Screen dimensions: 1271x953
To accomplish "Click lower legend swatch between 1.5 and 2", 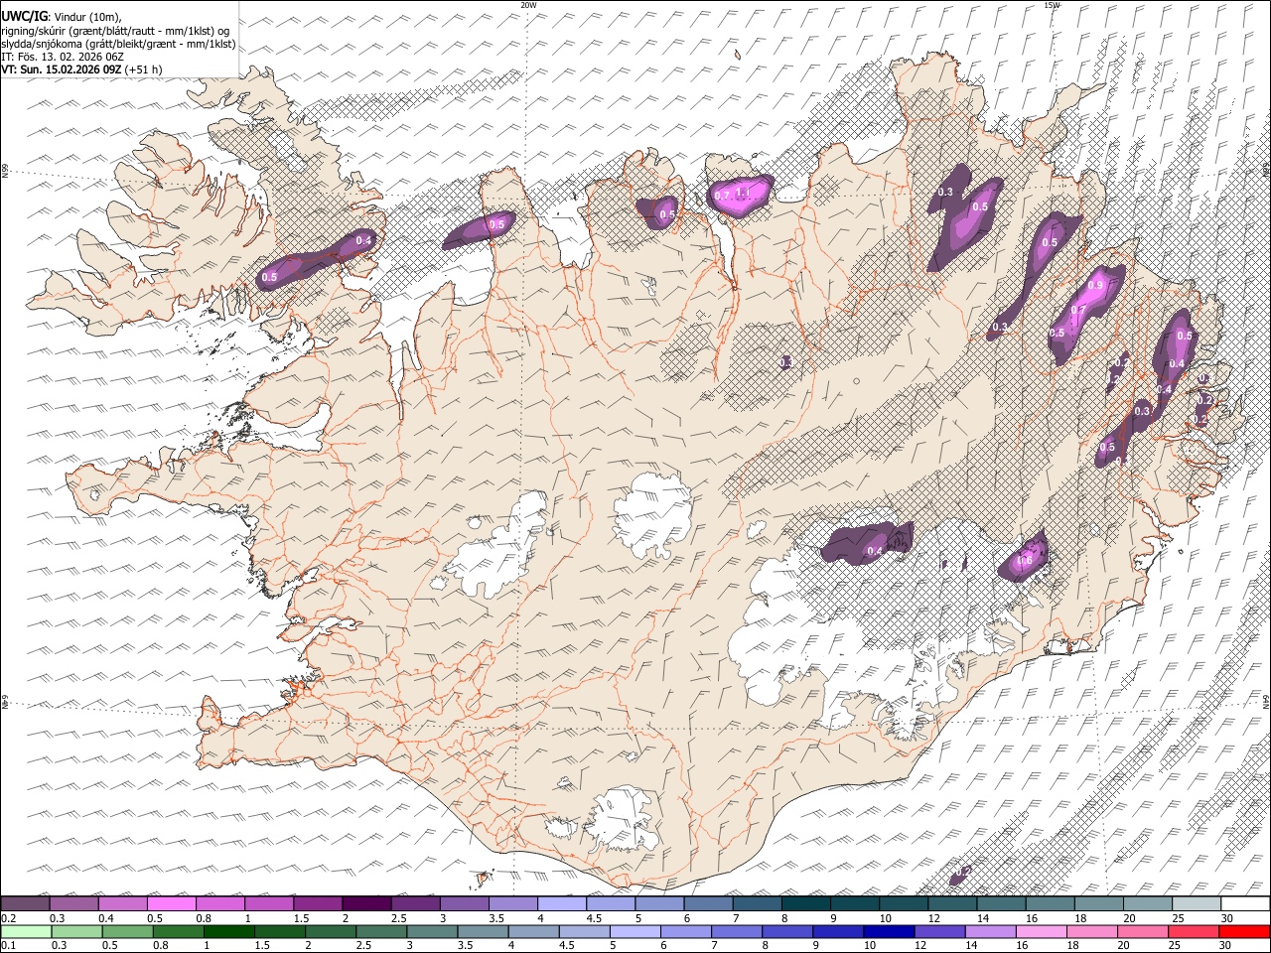I will pyautogui.click(x=280, y=931).
